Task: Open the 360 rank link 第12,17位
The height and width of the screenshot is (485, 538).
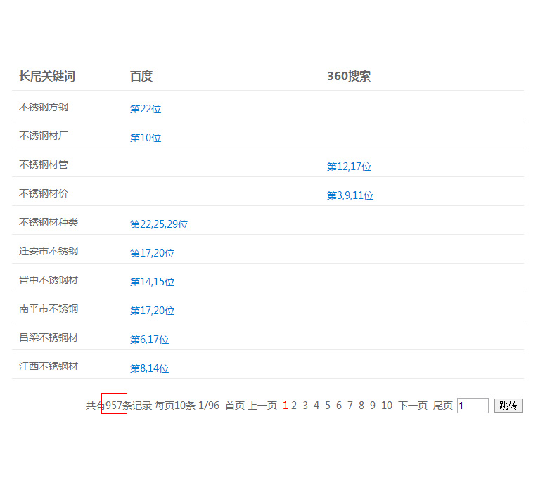Action: [x=349, y=167]
